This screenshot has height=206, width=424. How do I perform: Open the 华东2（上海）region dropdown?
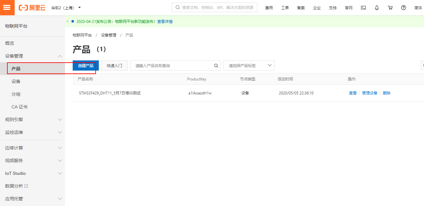click(66, 8)
